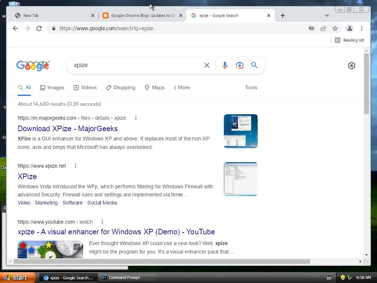Click the Google holiday logo
The image size is (377, 283).
[33, 66]
